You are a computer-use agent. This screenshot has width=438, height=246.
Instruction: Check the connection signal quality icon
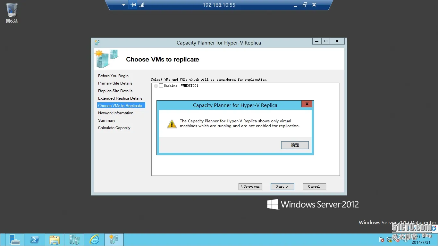(x=142, y=5)
